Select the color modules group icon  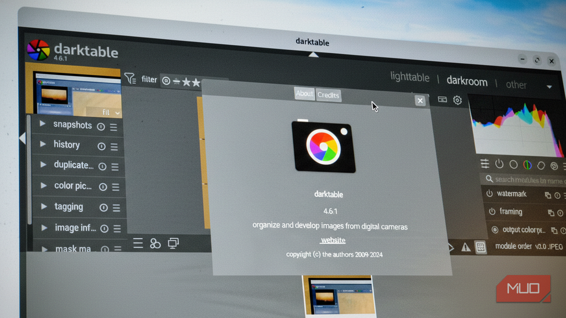(x=527, y=165)
